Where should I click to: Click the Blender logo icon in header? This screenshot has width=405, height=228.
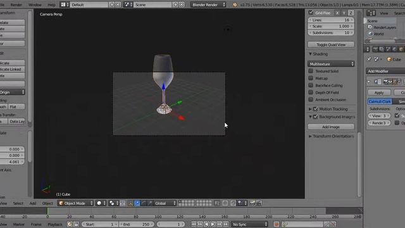click(x=235, y=4)
